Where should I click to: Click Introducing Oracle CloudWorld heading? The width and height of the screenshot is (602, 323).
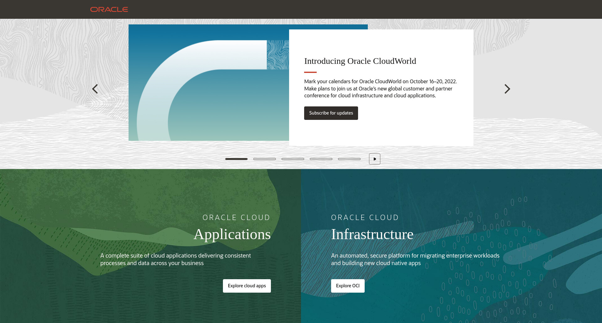coord(360,61)
